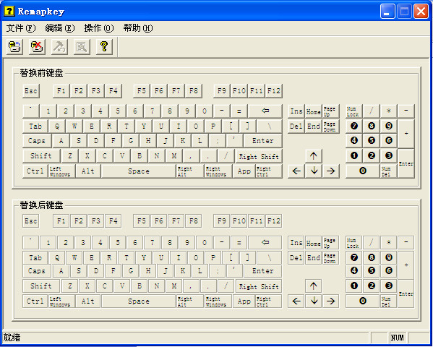Click the grayed view-details toolbar icon
Viewport: 433px width, 347px height.
point(82,46)
